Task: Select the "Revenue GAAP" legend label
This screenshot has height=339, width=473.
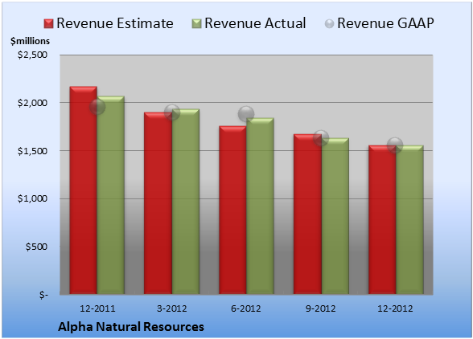Action: click(x=385, y=23)
